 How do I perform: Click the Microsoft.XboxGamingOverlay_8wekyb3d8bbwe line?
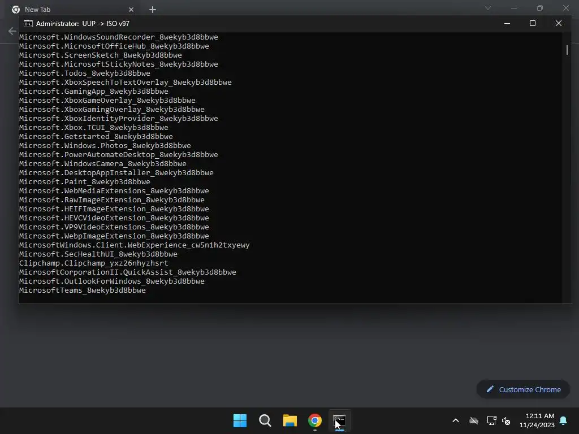click(112, 109)
